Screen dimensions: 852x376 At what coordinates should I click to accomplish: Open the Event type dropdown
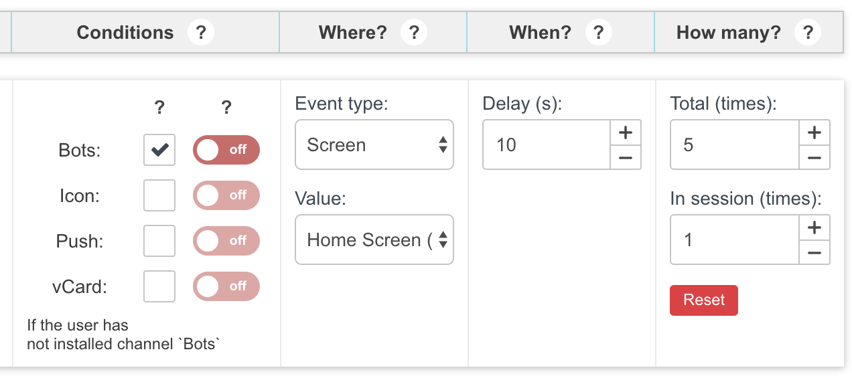(374, 145)
